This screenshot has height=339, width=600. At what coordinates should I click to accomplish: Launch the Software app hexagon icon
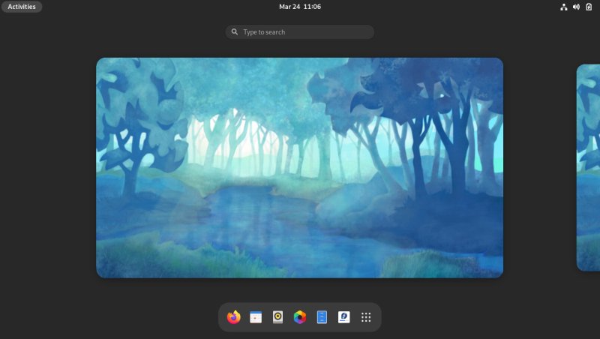(300, 317)
